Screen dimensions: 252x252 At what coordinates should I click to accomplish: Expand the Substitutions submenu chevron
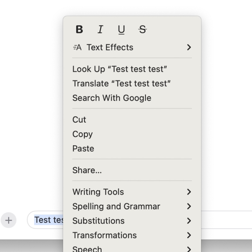pos(189,221)
